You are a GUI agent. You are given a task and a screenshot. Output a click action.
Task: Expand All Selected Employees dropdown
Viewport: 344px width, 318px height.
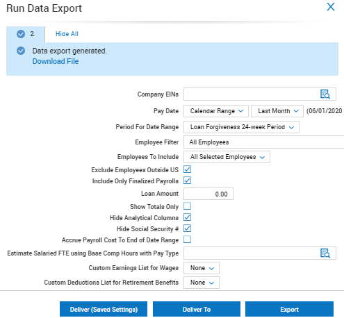[x=227, y=157]
